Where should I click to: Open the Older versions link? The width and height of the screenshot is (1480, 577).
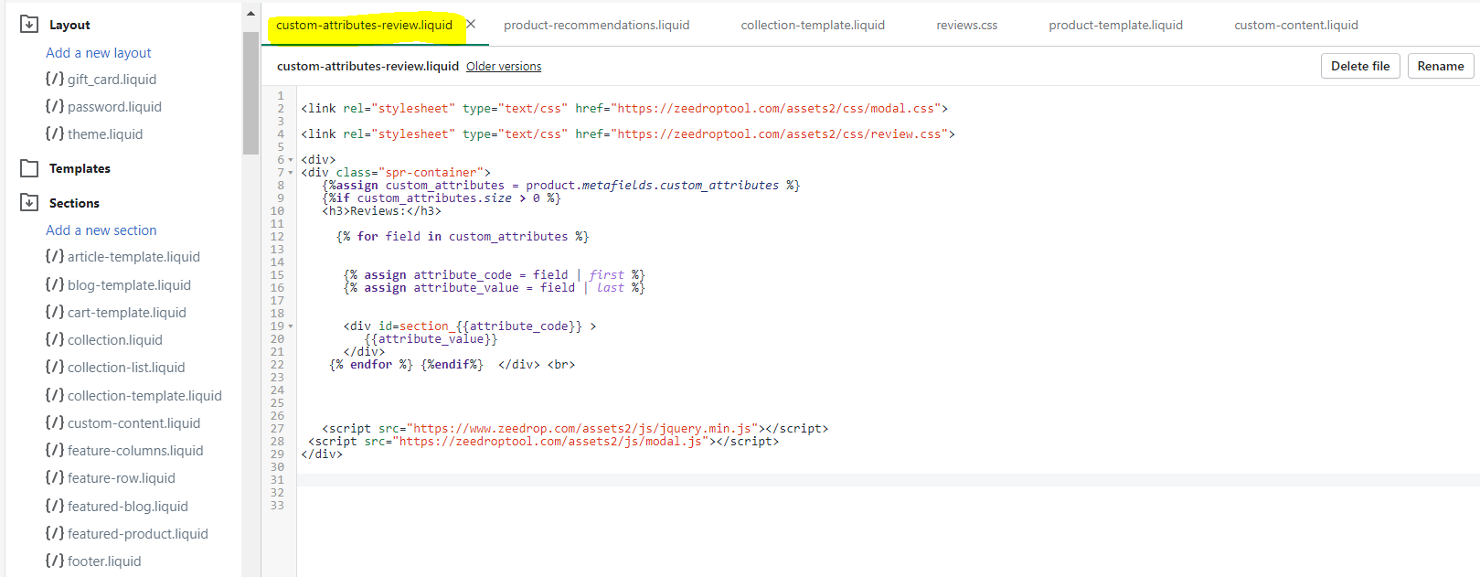coord(504,67)
